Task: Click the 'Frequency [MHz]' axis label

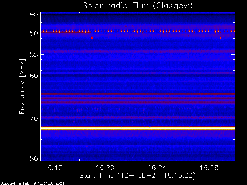Action: tap(22, 86)
